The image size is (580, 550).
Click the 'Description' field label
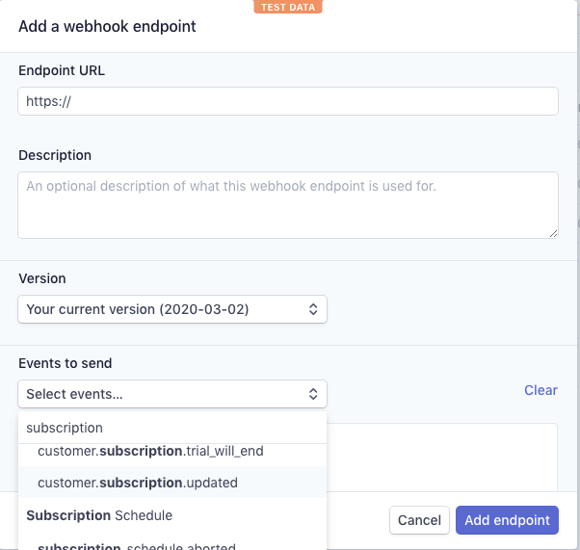55,155
